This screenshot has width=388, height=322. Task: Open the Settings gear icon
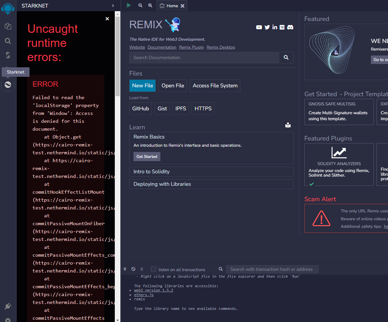pos(8,320)
